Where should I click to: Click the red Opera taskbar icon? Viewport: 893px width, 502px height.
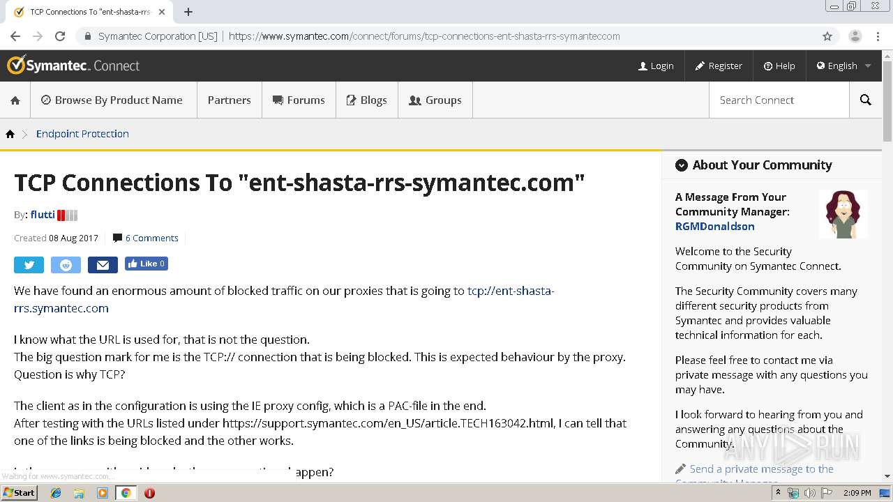(149, 493)
